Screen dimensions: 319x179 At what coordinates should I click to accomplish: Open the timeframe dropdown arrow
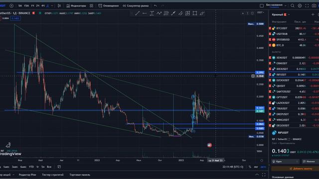52,5
